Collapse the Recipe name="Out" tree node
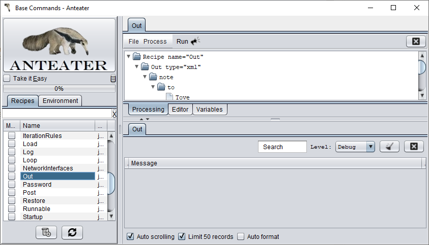Viewport: 429px width, 245px height. [x=128, y=56]
